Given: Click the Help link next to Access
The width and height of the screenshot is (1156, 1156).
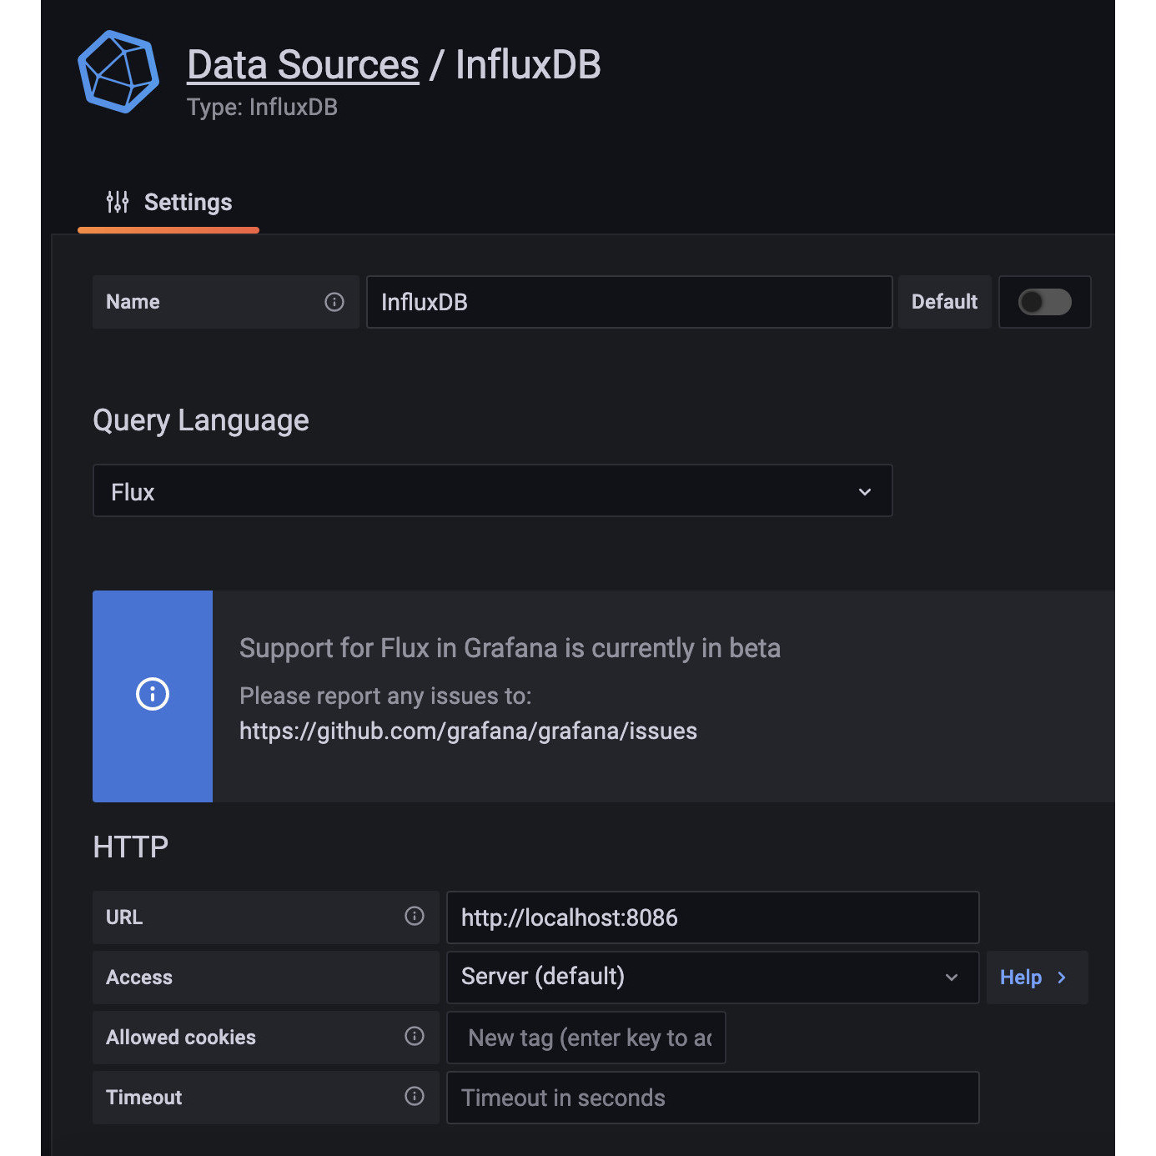Looking at the screenshot, I should tap(1020, 977).
